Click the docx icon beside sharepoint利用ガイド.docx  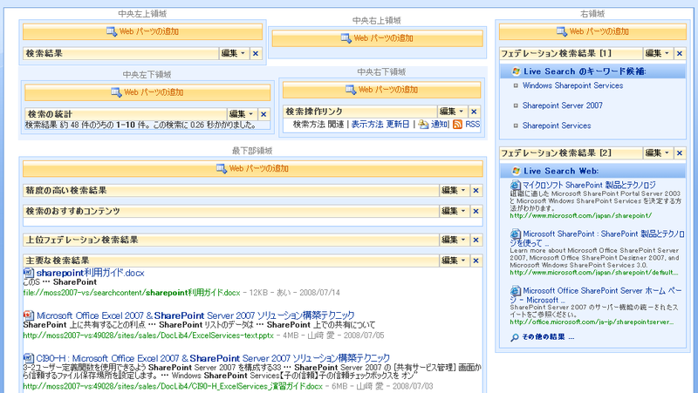(29, 273)
